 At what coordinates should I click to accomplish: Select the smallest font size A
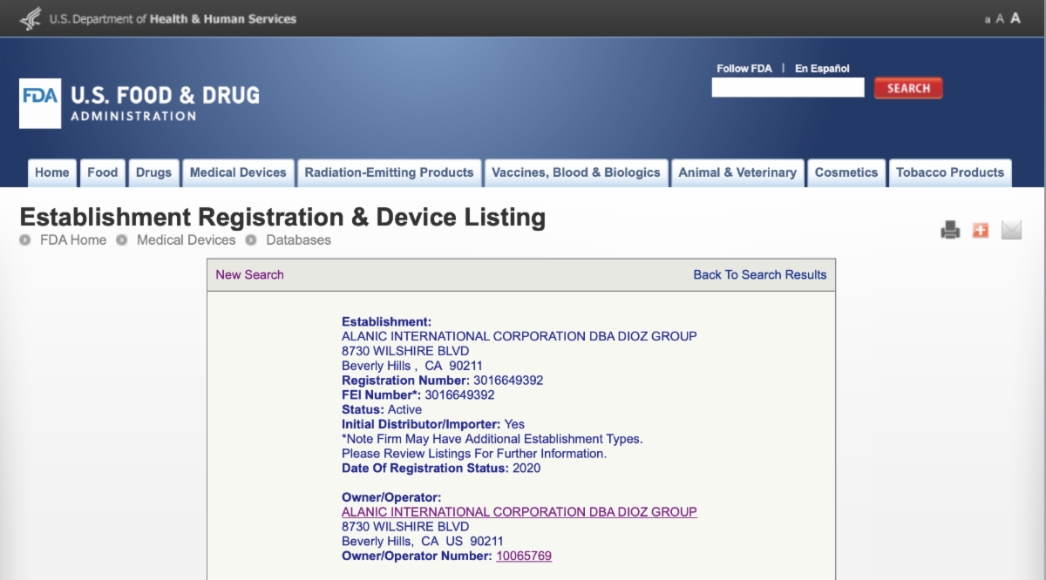988,19
